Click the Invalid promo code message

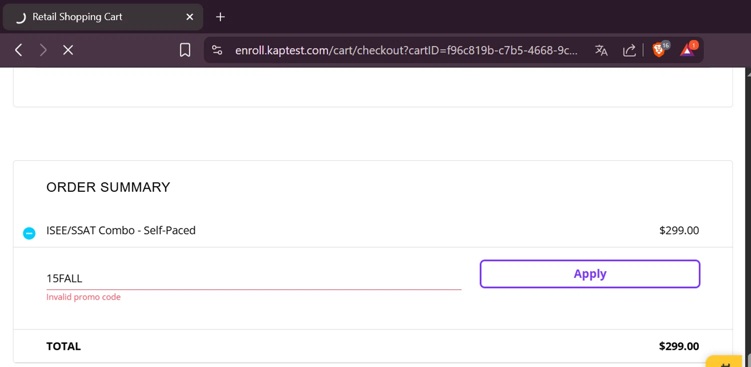point(84,297)
